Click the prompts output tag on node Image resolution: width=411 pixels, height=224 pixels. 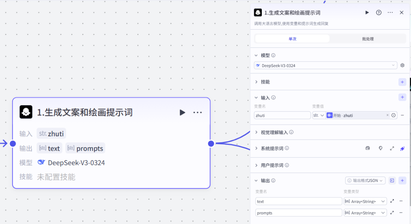tap(85, 148)
